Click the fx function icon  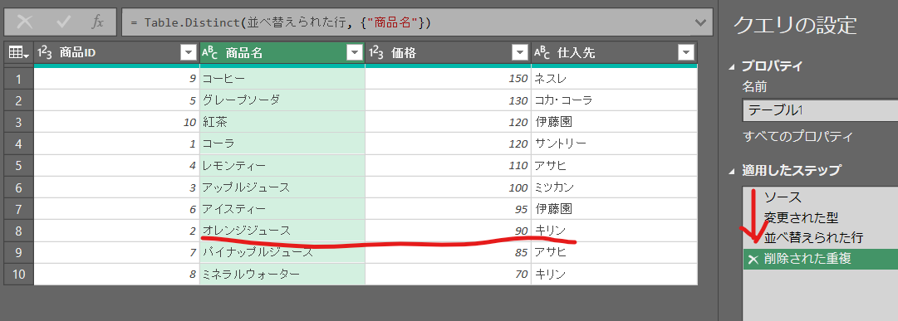pos(98,22)
